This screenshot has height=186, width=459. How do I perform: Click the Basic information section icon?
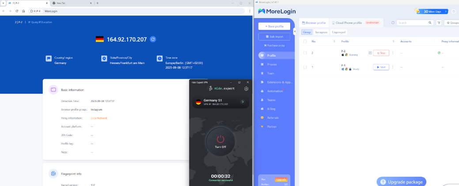(53, 90)
